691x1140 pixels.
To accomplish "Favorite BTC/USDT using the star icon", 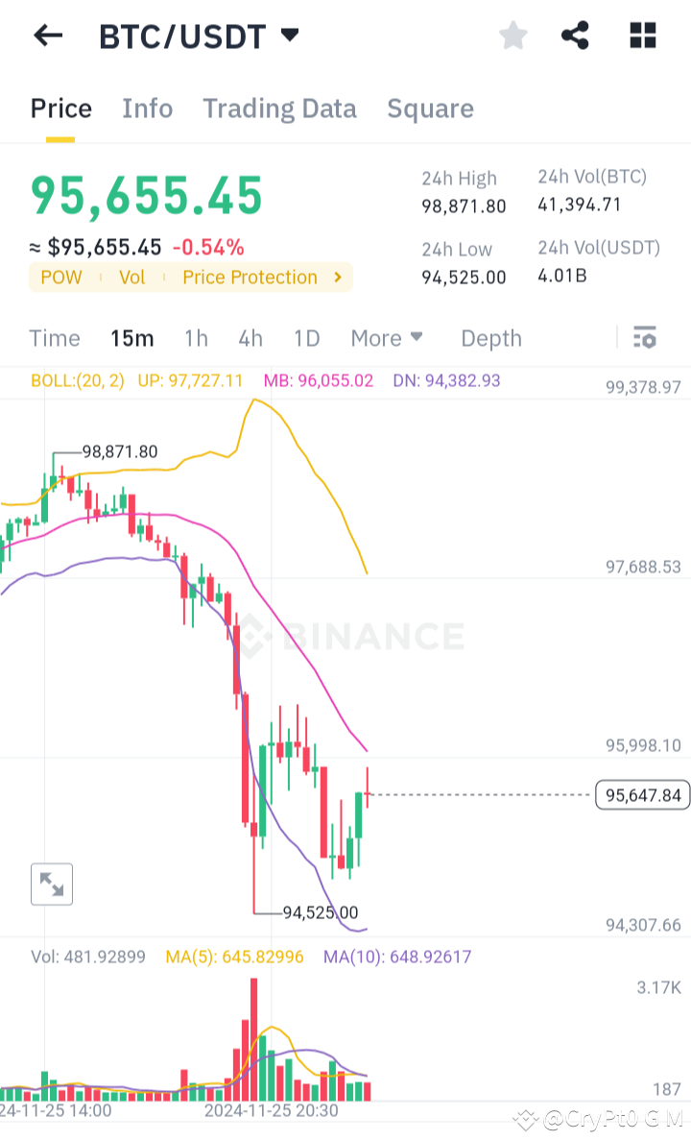I will coord(513,36).
